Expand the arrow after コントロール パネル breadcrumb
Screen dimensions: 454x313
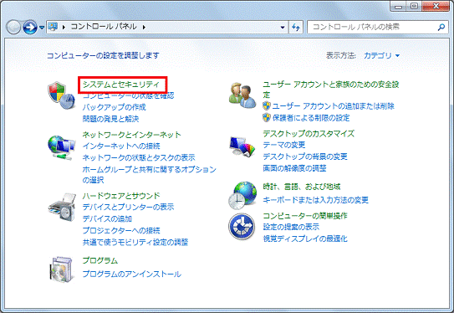pos(144,28)
